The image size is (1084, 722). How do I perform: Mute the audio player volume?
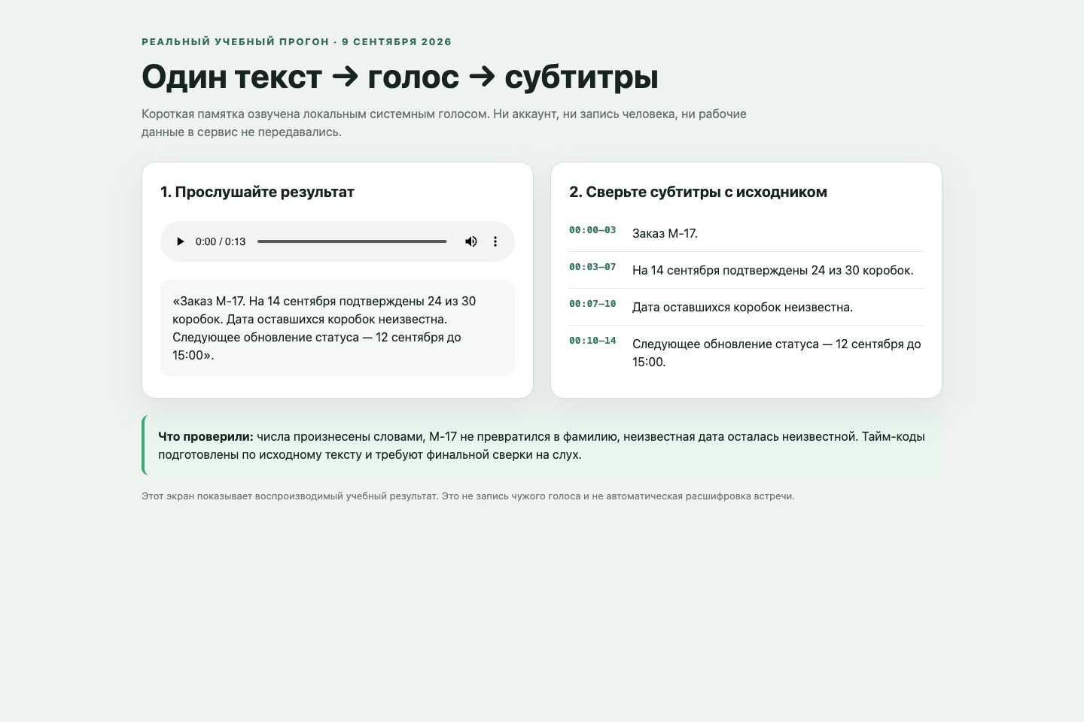[x=471, y=241]
